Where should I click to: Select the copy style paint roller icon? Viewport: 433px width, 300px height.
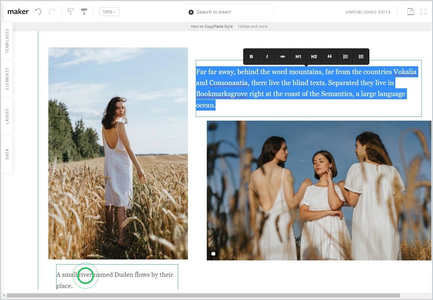[x=71, y=12]
